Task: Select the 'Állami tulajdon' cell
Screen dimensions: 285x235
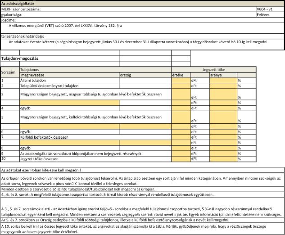Action: pos(69,81)
